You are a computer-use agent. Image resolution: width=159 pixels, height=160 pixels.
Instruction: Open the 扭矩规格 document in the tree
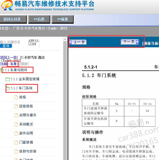[26, 106]
